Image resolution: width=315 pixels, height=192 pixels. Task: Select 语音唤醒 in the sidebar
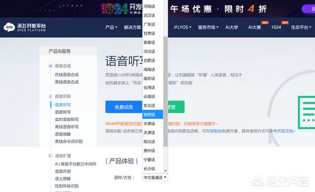pos(63,134)
